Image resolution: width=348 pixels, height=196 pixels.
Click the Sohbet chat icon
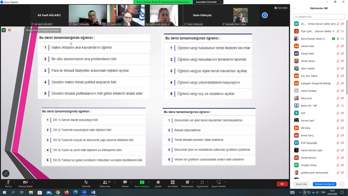click(x=125, y=183)
